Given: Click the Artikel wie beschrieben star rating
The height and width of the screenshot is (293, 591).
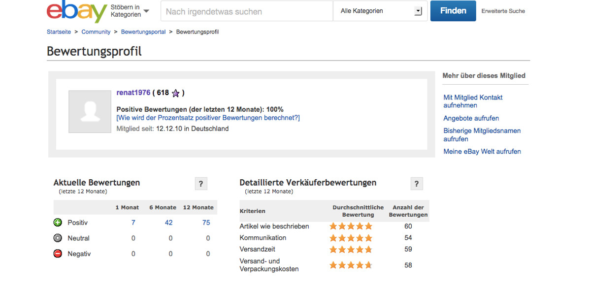Looking at the screenshot, I should [x=351, y=227].
